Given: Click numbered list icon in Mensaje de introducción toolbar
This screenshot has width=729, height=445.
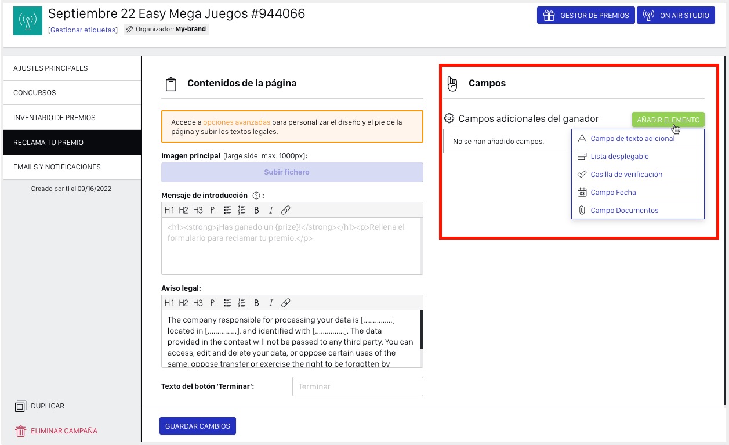Looking at the screenshot, I should pyautogui.click(x=242, y=210).
